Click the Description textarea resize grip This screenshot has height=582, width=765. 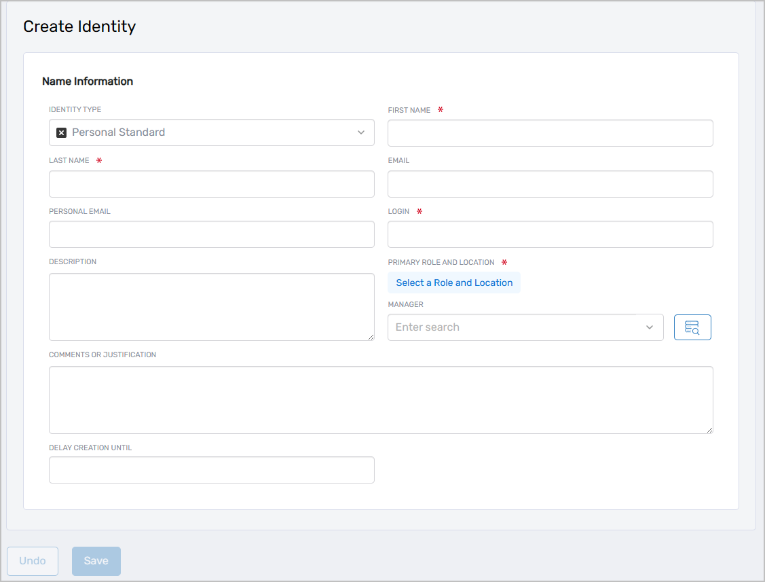point(372,337)
